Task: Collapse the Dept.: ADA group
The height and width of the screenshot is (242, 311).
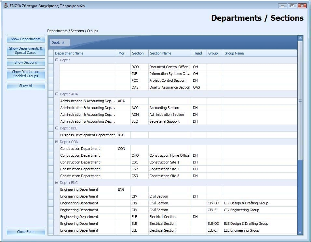Action: pos(57,94)
